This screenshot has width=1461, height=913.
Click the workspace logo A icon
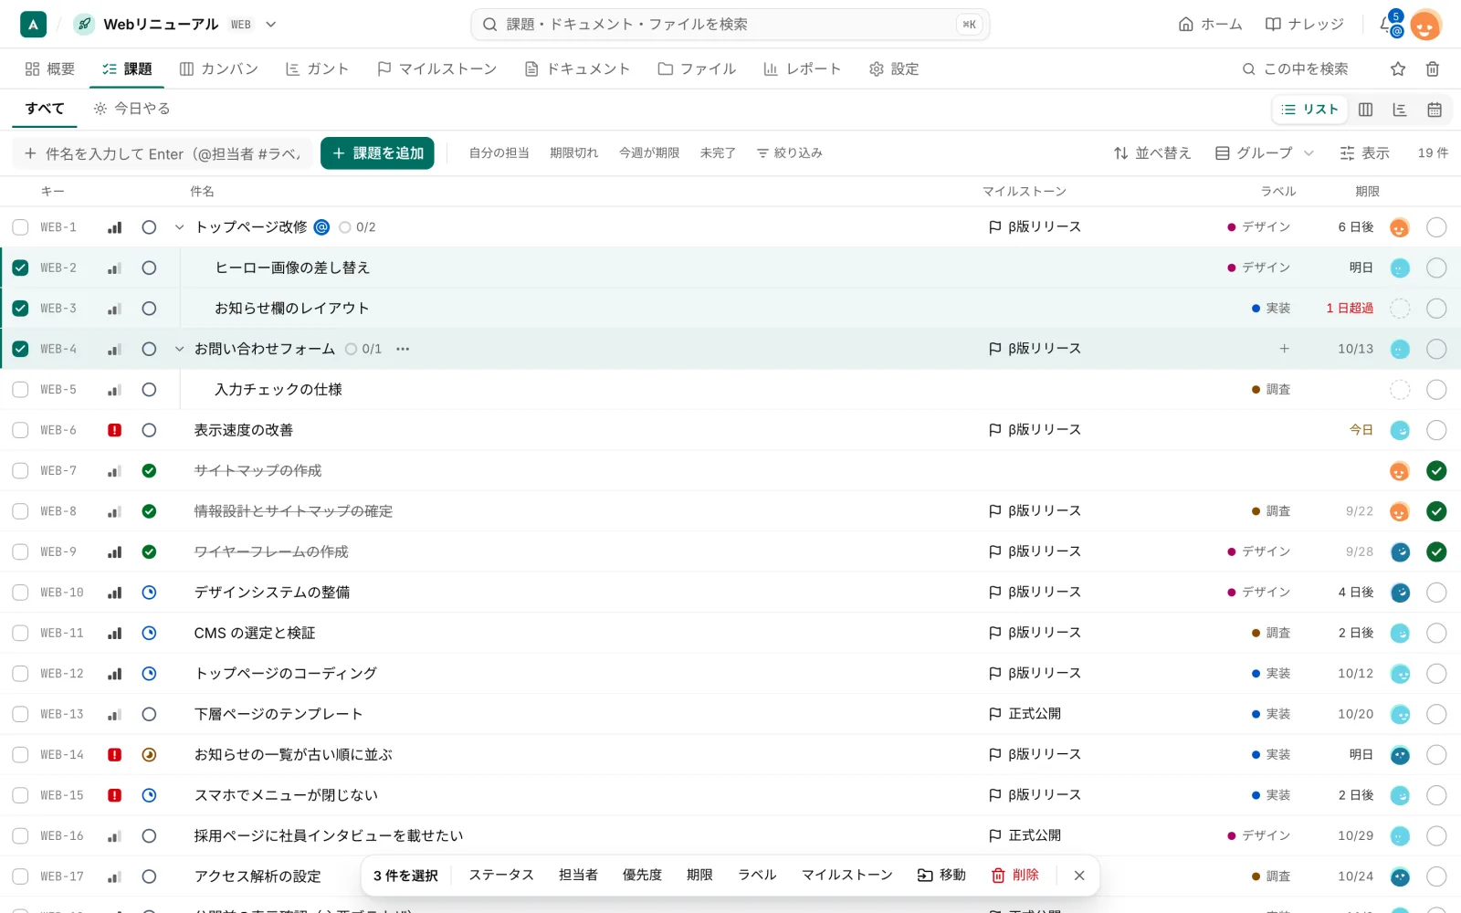pyautogui.click(x=33, y=25)
